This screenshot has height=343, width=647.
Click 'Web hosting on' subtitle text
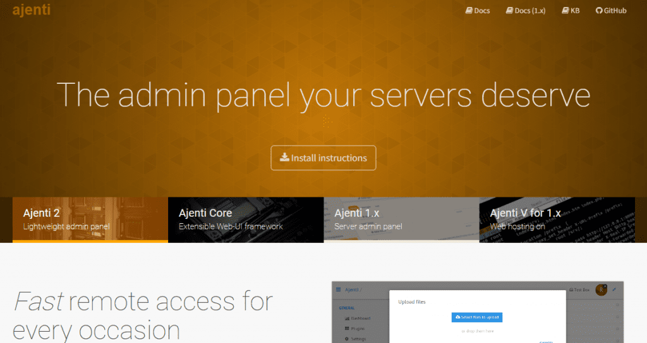[x=517, y=226]
